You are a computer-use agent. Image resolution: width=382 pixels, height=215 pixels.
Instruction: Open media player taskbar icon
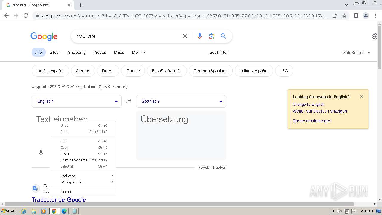point(44,211)
